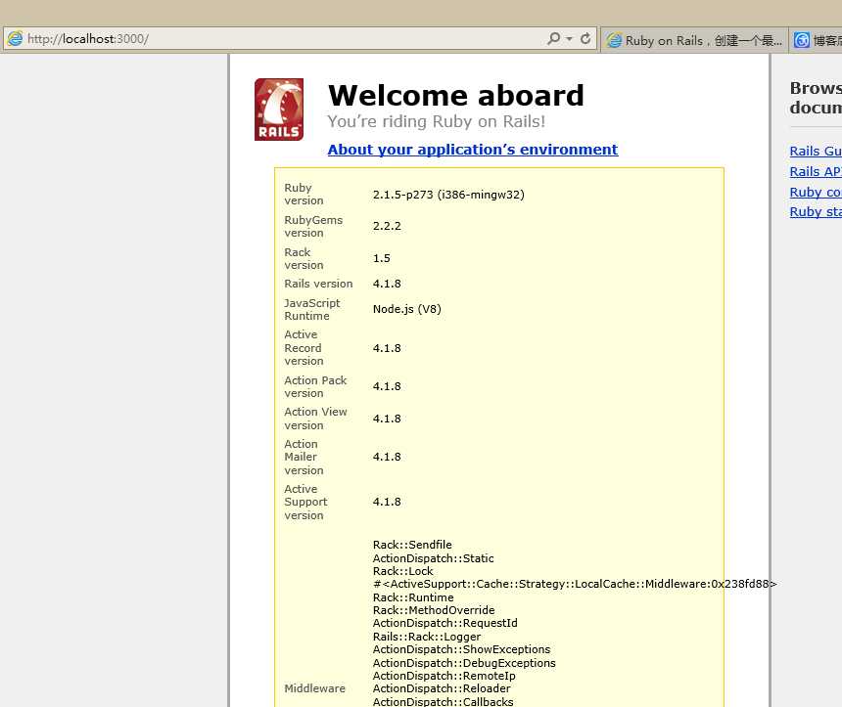Click the You're riding Ruby on Rails subtitle

(x=436, y=122)
